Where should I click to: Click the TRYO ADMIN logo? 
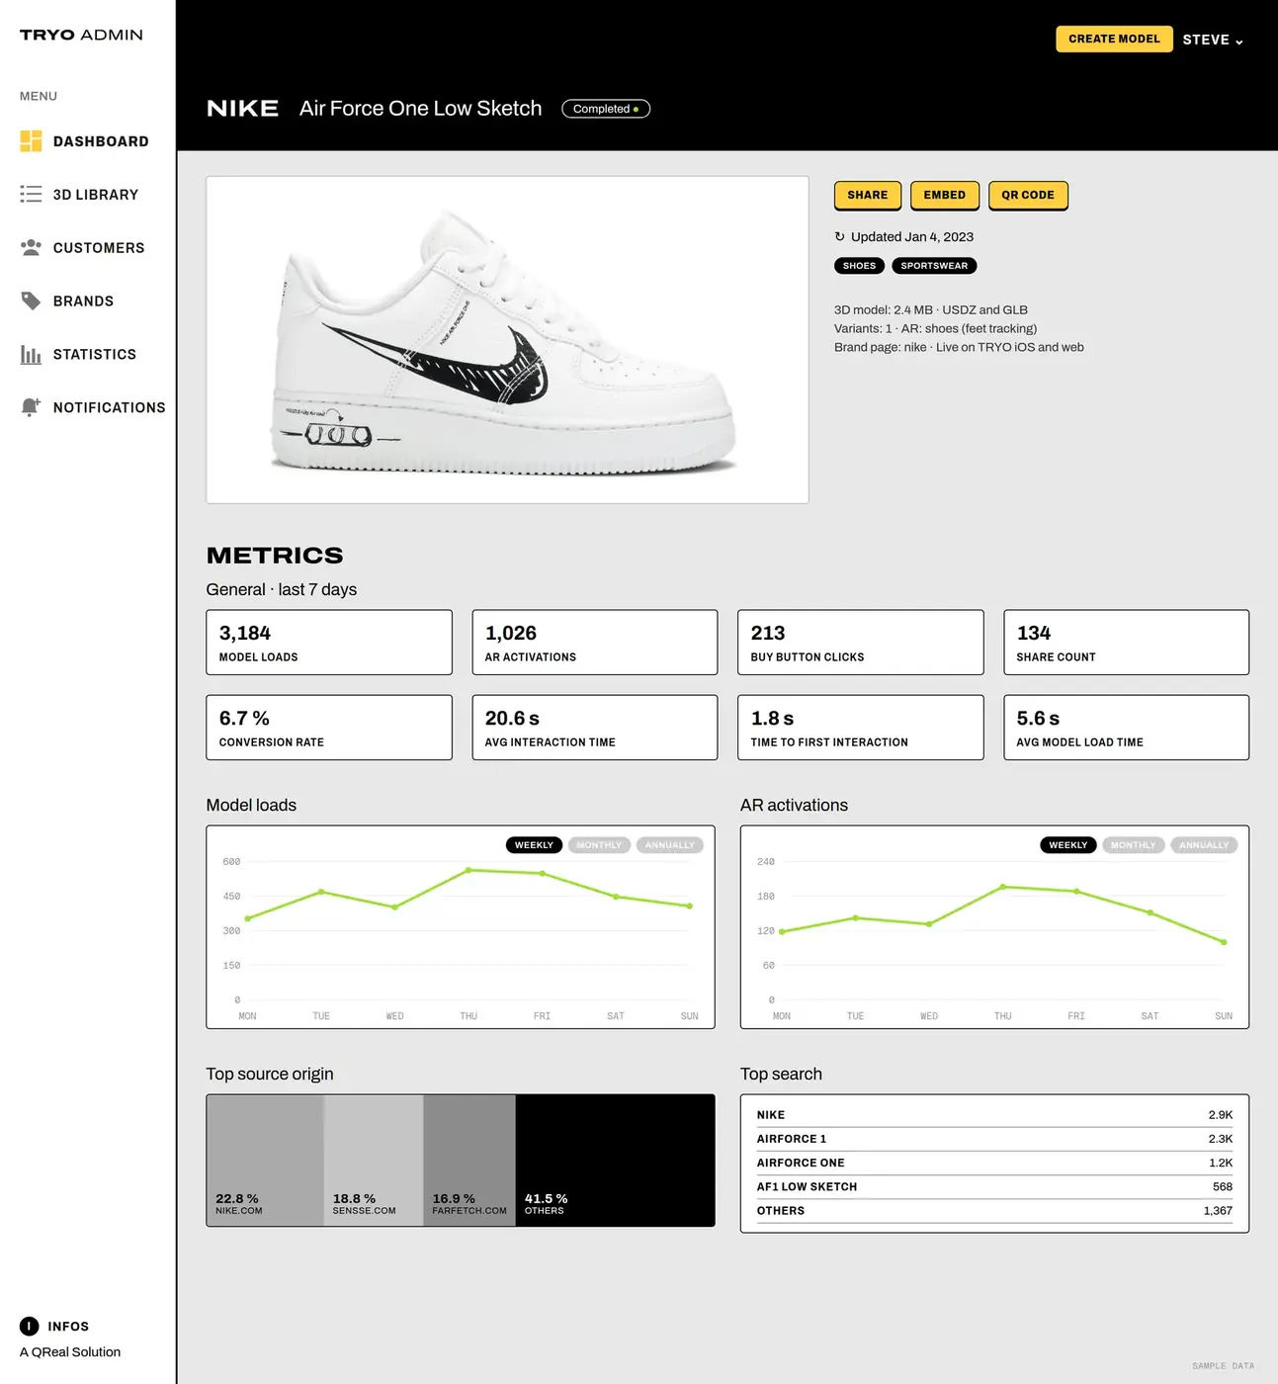[81, 35]
